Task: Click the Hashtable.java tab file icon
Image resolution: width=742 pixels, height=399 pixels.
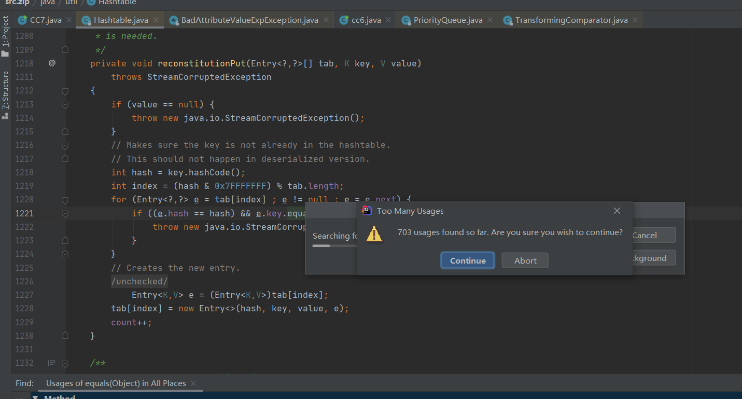Action: [x=86, y=20]
